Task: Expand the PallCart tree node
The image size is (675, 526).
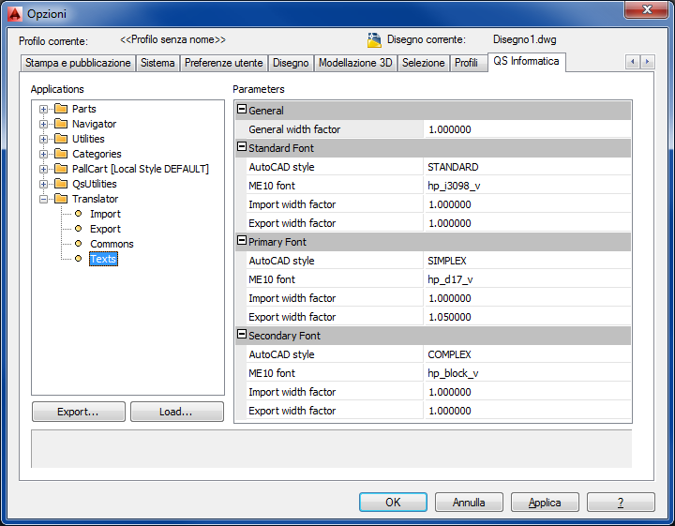Action: click(43, 169)
